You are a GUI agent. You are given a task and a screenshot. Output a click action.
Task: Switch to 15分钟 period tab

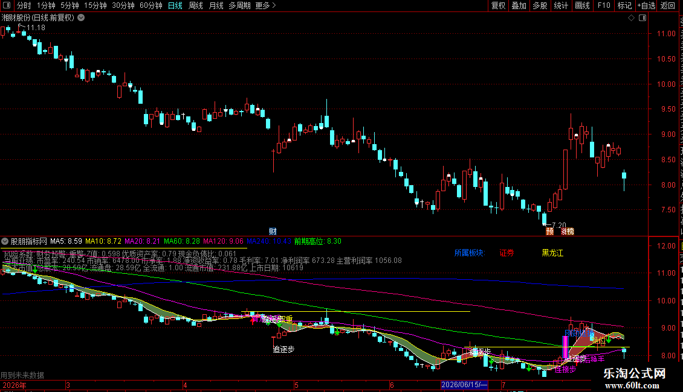[95, 5]
